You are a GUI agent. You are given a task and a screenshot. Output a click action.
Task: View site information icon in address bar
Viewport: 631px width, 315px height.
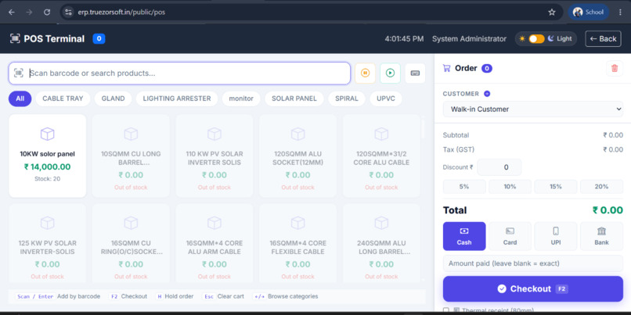point(68,12)
